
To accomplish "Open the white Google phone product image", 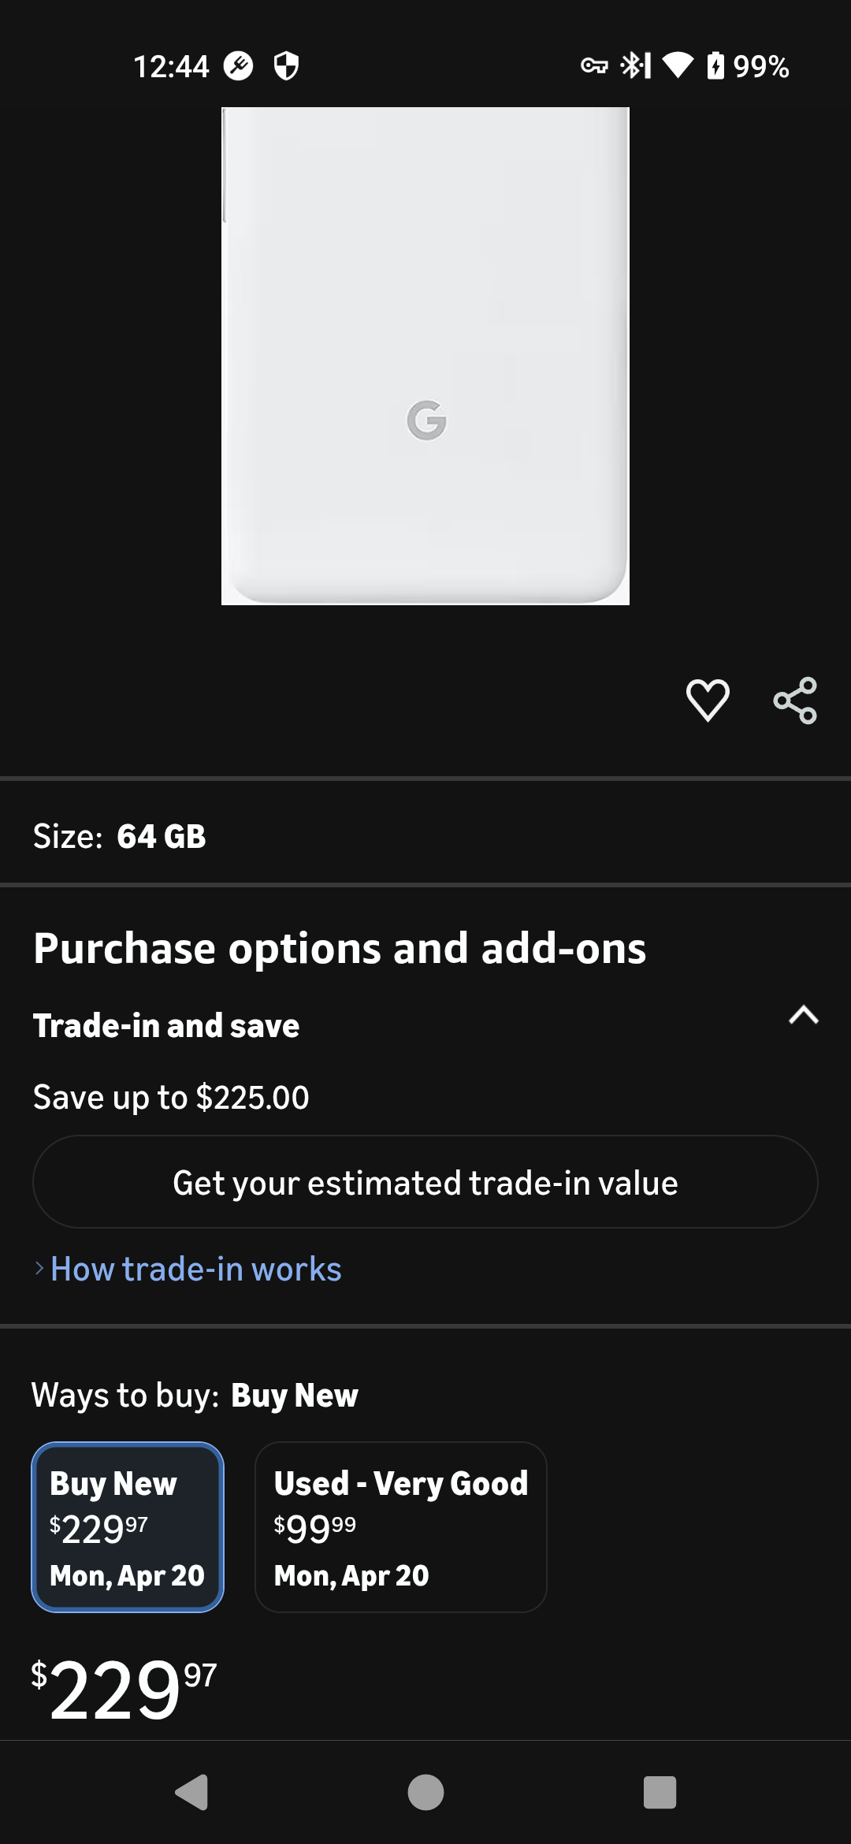I will [425, 356].
